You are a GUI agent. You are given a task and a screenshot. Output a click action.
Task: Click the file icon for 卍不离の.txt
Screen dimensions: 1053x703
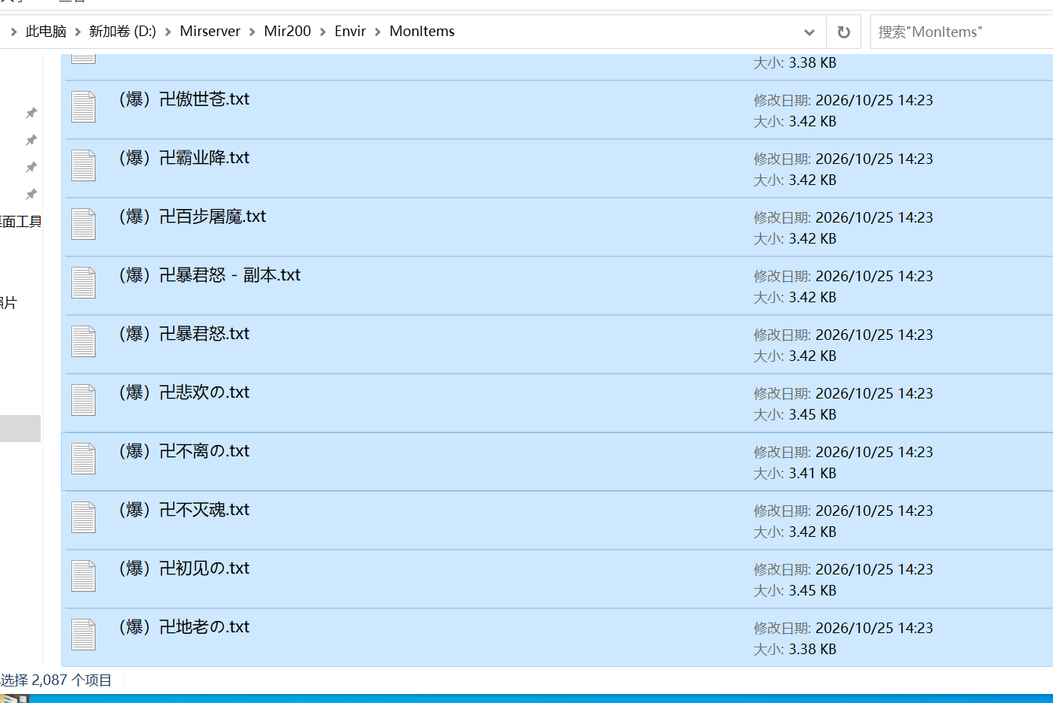coord(83,459)
